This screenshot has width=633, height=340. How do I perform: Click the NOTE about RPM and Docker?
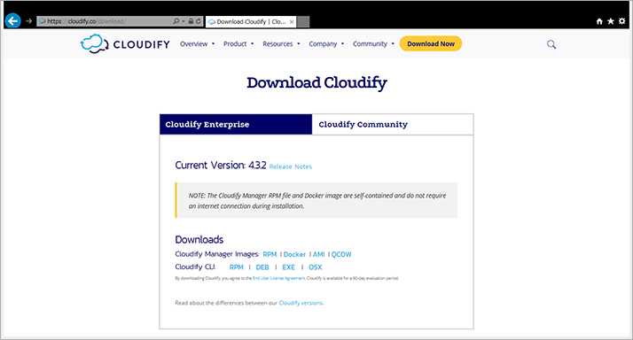coord(316,200)
